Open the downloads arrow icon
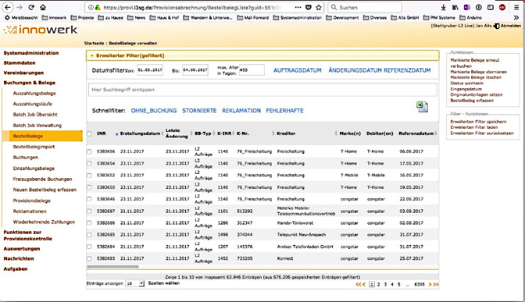525x302 pixels. 443,7
